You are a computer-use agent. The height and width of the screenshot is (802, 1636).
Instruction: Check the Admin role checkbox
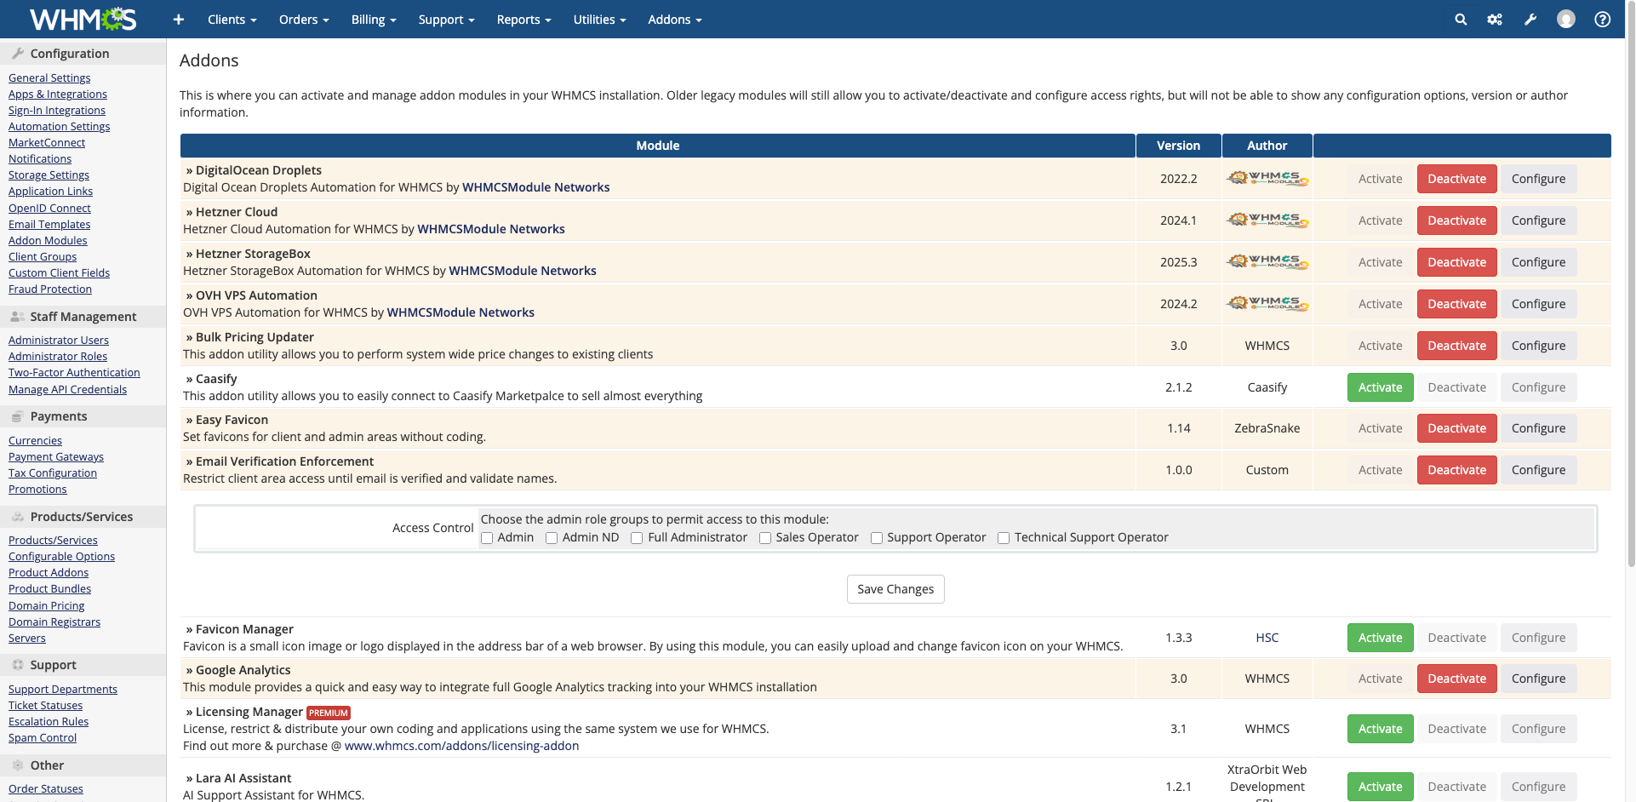coord(487,538)
